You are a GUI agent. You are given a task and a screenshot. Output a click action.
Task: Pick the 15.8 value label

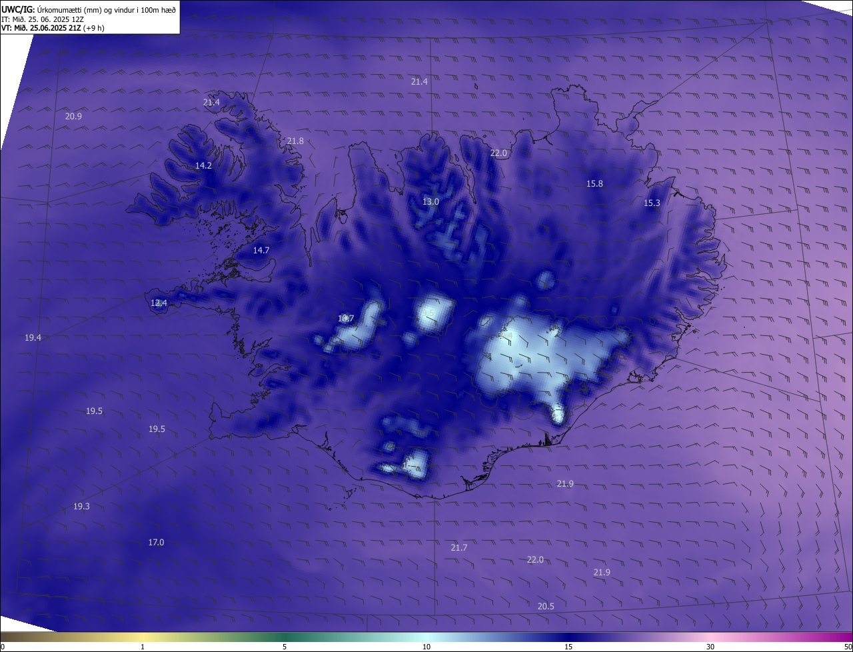pos(594,183)
